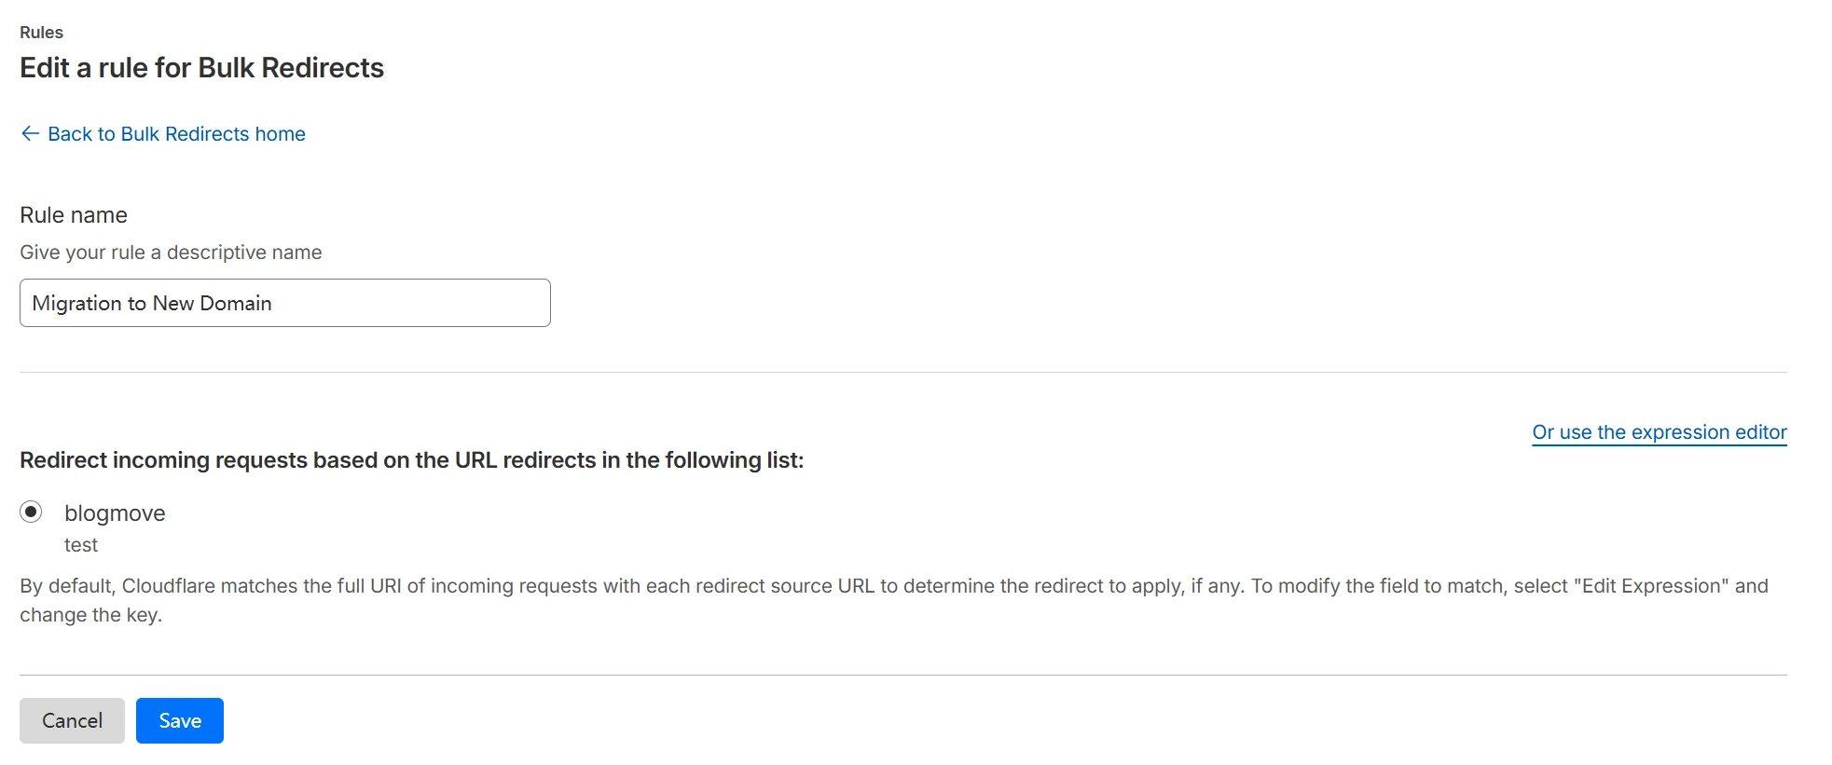Click the "Rule name" field label
1832x765 pixels.
point(74,215)
